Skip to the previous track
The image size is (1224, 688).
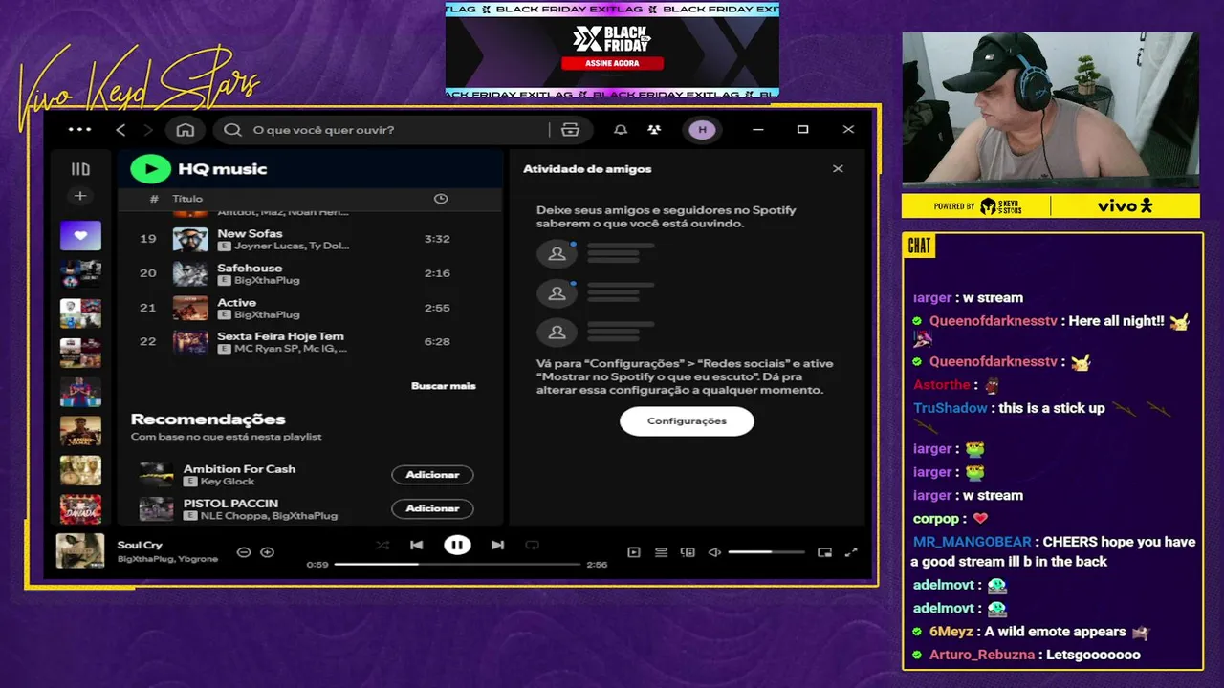(x=417, y=546)
